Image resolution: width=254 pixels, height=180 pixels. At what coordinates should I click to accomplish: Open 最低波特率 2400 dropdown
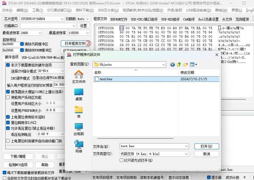[x=40, y=33]
